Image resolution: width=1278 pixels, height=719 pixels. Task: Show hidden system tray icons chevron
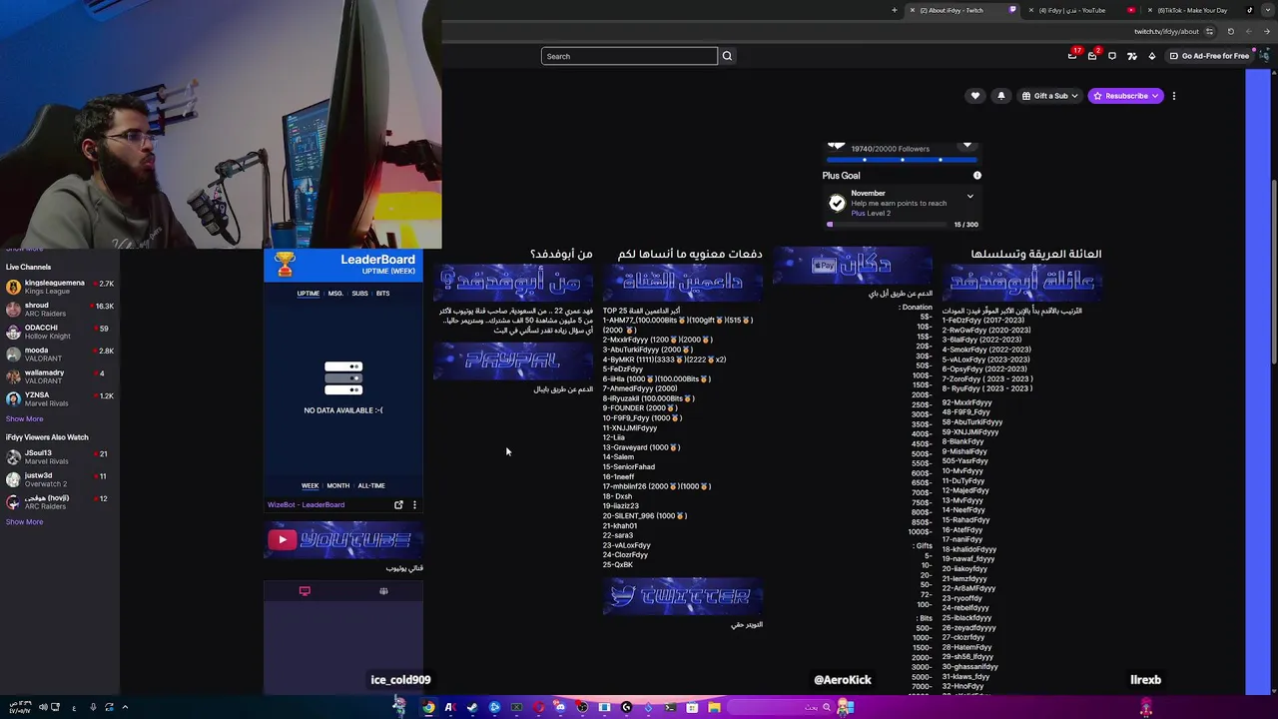click(125, 707)
